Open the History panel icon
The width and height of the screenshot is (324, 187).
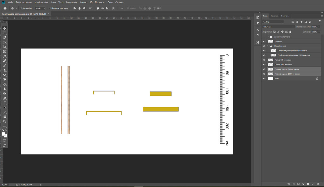(x=258, y=18)
